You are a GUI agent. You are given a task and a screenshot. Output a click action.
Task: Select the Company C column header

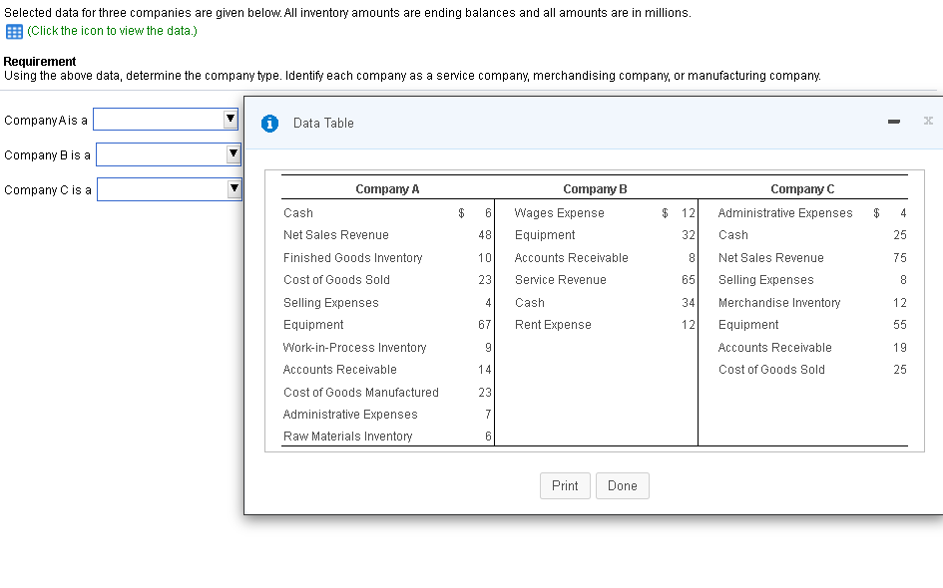point(802,189)
